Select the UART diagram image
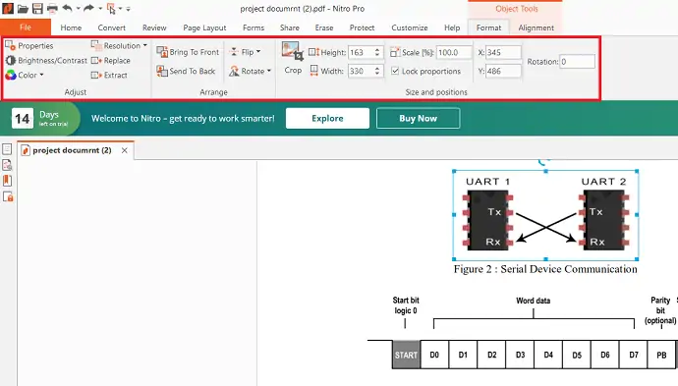The width and height of the screenshot is (678, 386). click(545, 215)
